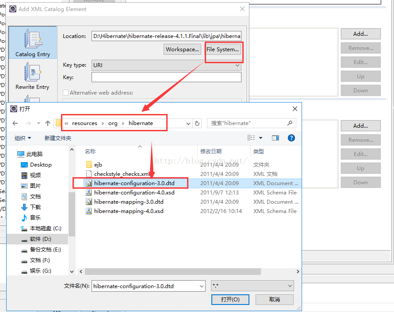Screen dimensions: 394x312
Task: Select the Rewrite Entry icon
Action: 32,72
